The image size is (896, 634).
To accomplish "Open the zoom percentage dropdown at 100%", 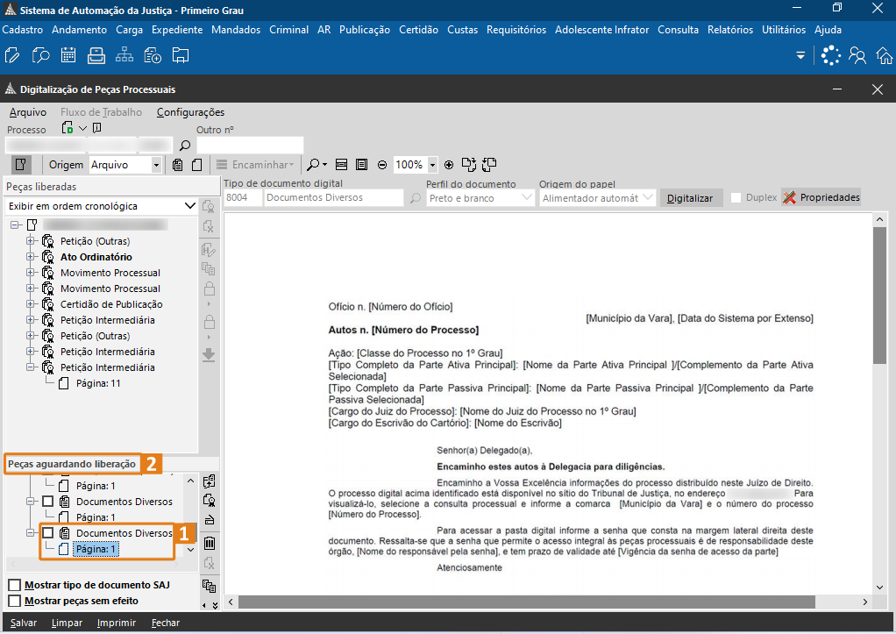I will point(432,165).
